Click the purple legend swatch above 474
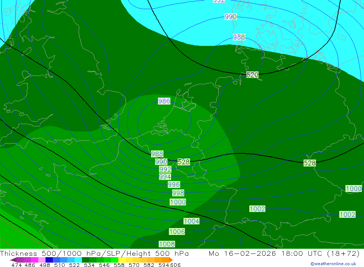Screen dimensions: 364x267 tap(20, 260)
